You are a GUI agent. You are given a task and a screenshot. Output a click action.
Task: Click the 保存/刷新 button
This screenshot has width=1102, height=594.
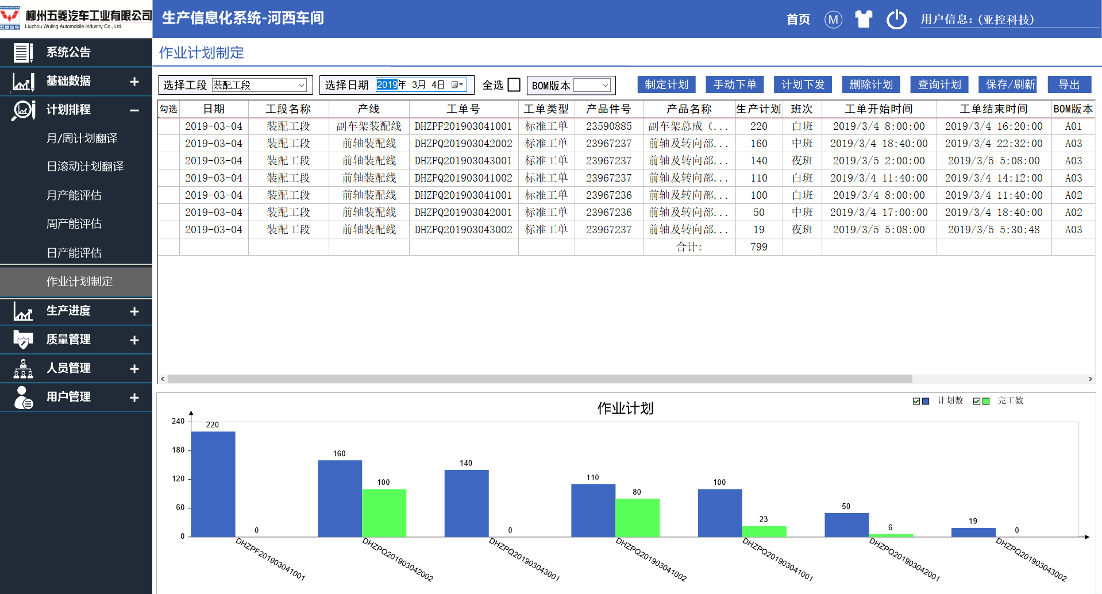[x=1008, y=84]
